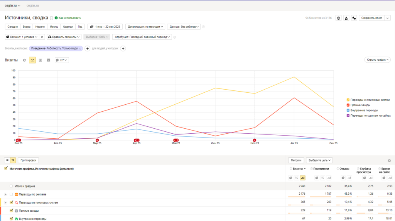Remove the Поведение - Роботность filter chip

(x=80, y=48)
